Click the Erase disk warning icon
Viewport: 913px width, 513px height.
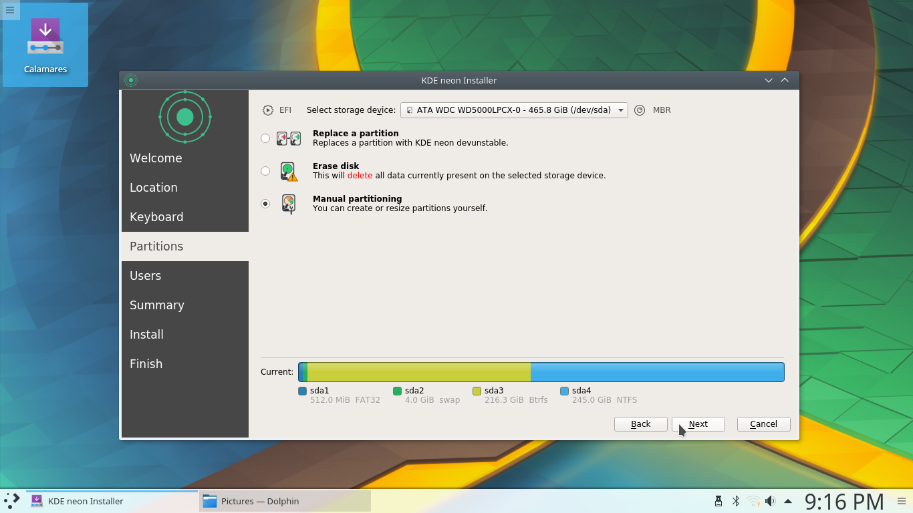289,171
